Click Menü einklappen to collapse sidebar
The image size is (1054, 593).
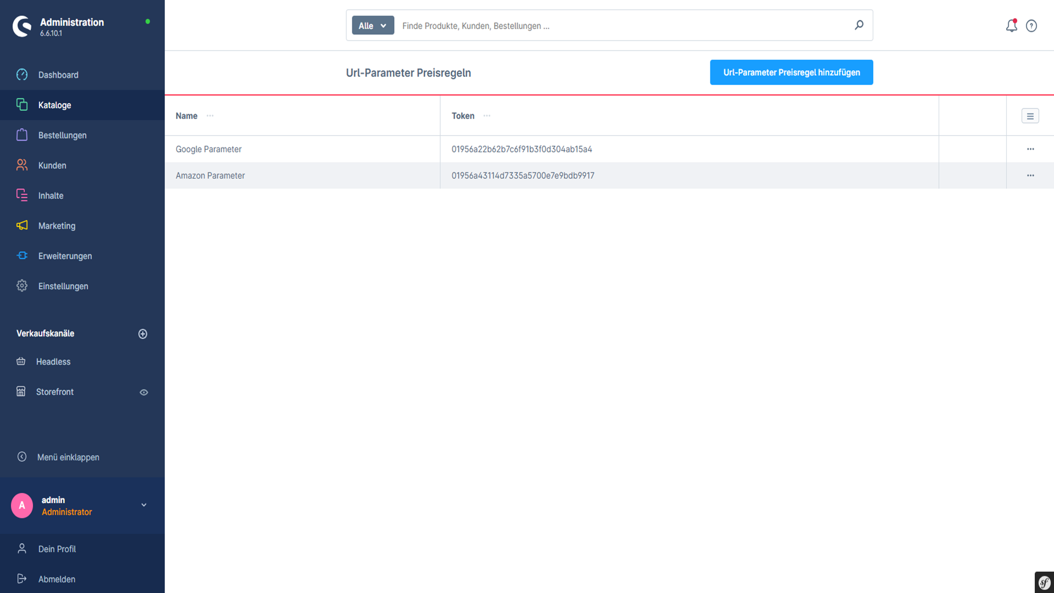pyautogui.click(x=68, y=457)
